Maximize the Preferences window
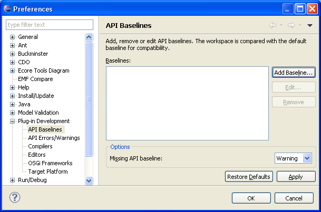The width and height of the screenshot is (321, 212). pyautogui.click(x=300, y=9)
